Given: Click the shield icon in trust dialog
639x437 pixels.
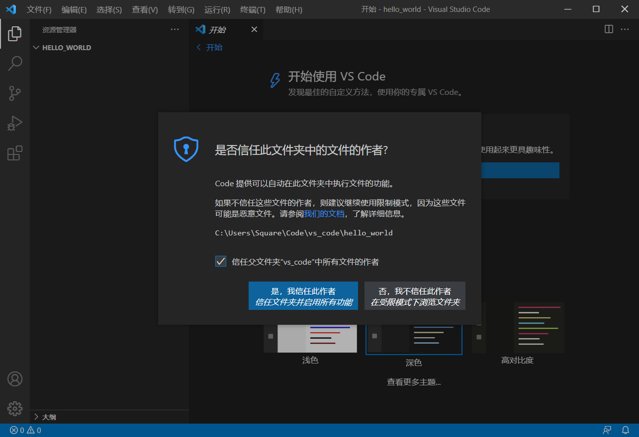Looking at the screenshot, I should pos(186,149).
